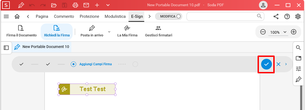Click Richiedi la Firma button
Image resolution: width=305 pixels, height=110 pixels.
(57, 32)
